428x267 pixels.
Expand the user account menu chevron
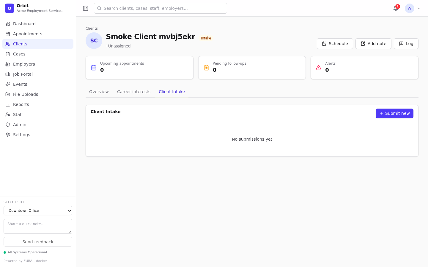pos(419,8)
